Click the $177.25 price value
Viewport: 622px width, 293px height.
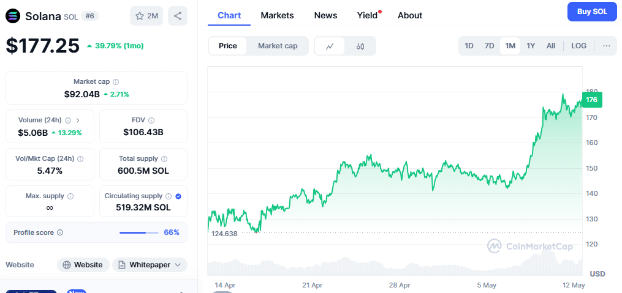pos(43,45)
